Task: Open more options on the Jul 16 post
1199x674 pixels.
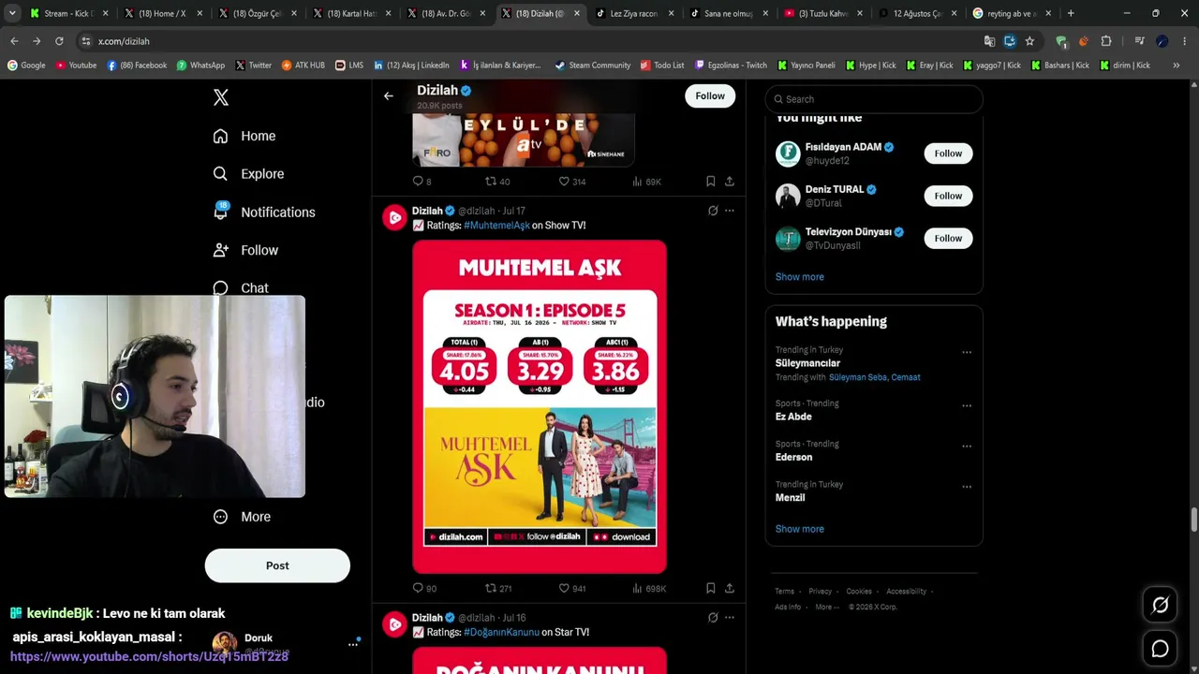Action: [x=730, y=618]
